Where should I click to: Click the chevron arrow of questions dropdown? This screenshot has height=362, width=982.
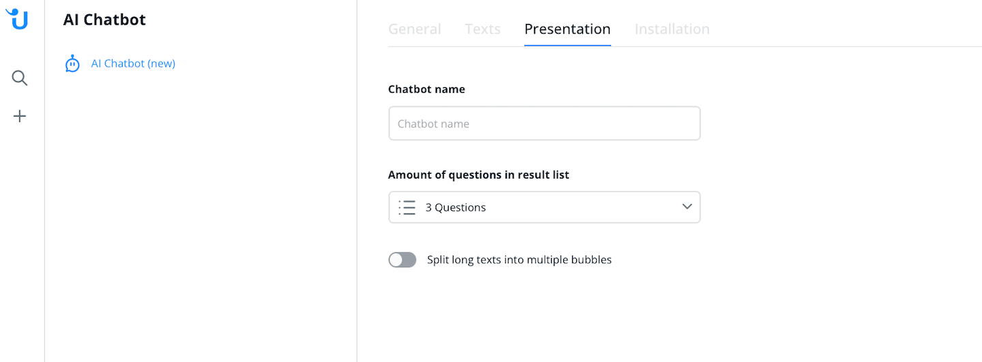click(687, 207)
